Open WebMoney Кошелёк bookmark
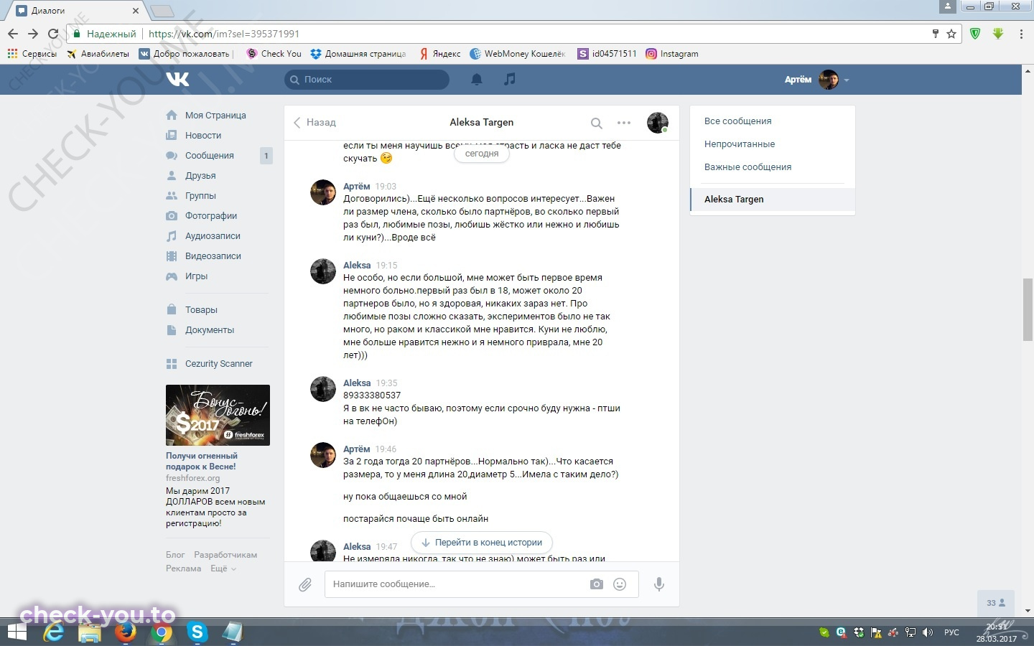Screen dimensions: 1034x646 pos(518,54)
